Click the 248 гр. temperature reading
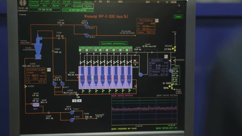Screen dimensions: 242x136 [x=138, y=49]
